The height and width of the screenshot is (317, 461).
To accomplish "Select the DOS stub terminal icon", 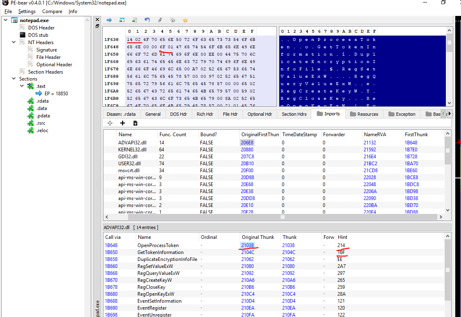I will point(23,35).
